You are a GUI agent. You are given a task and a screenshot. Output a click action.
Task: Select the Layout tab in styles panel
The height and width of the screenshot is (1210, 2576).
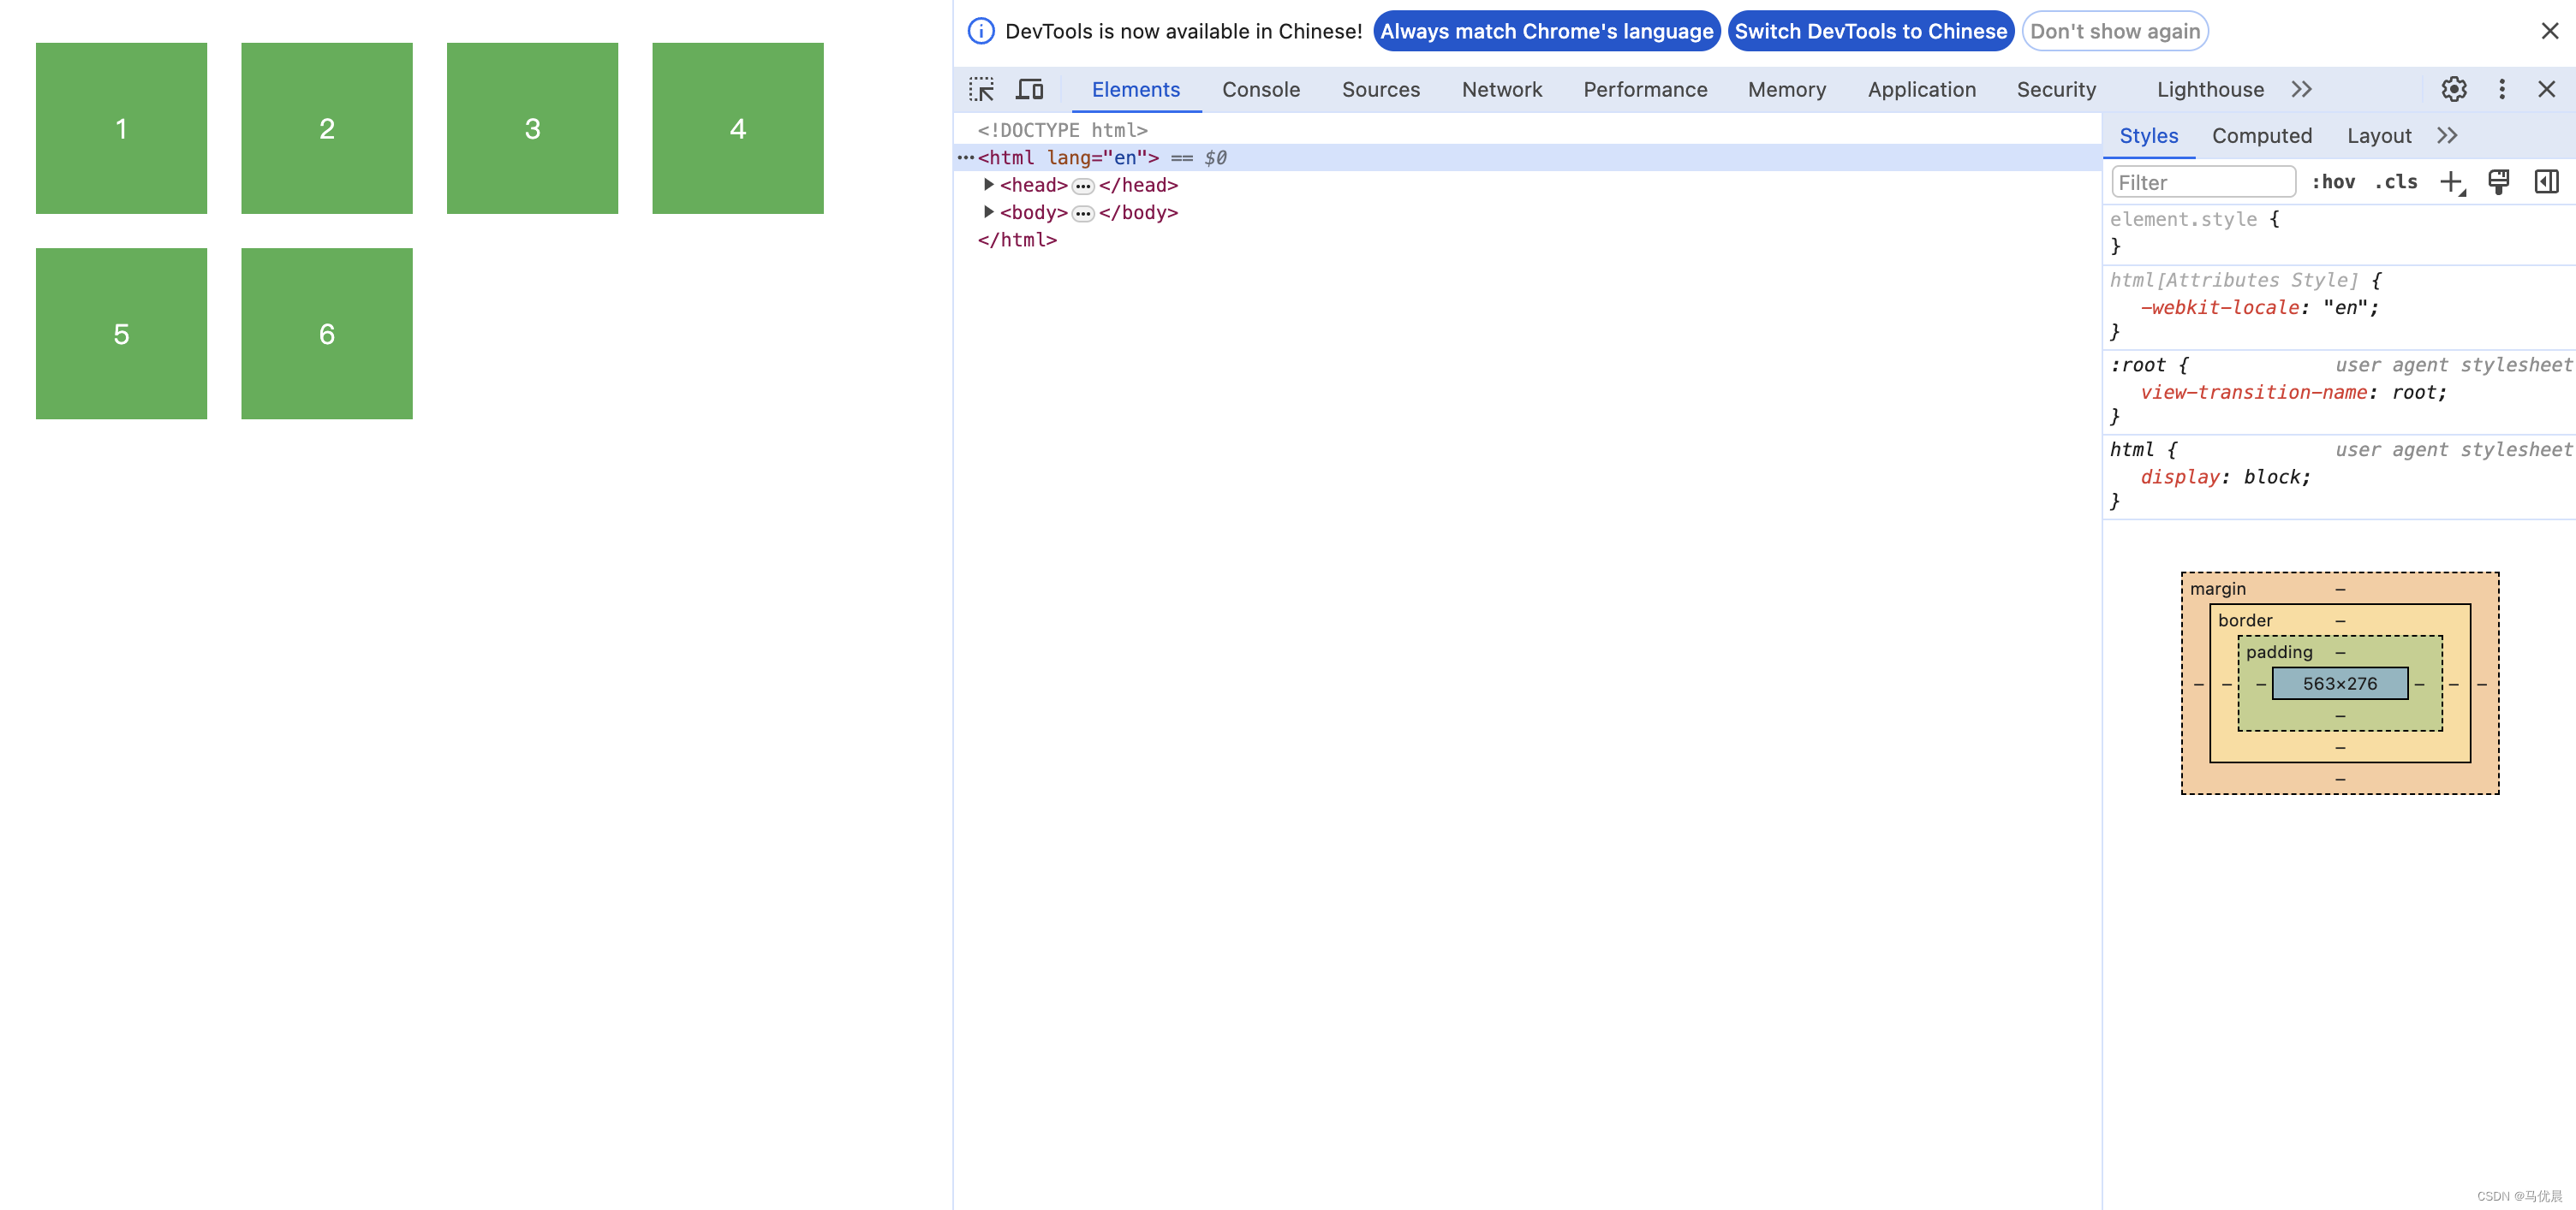[2379, 134]
